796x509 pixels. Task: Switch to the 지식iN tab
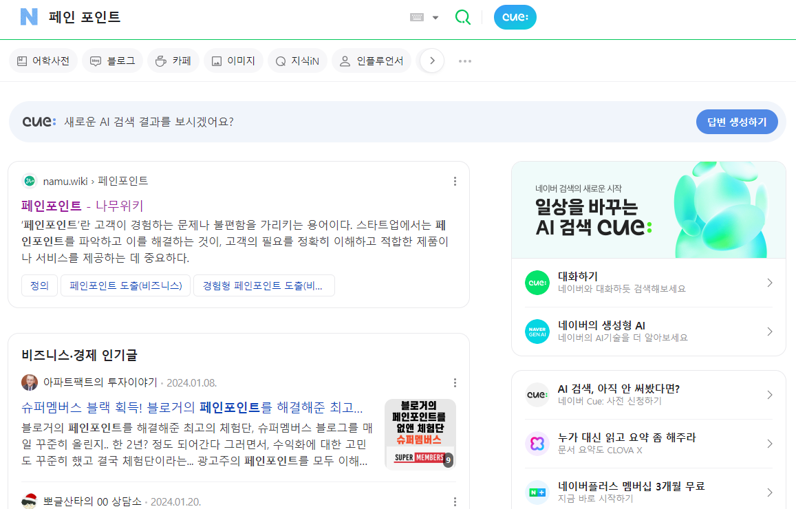(297, 61)
